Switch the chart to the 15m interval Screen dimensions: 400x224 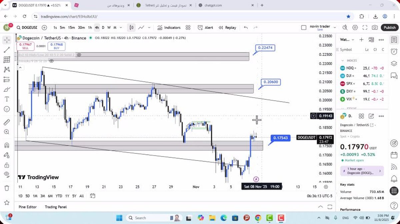pyautogui.click(x=71, y=28)
